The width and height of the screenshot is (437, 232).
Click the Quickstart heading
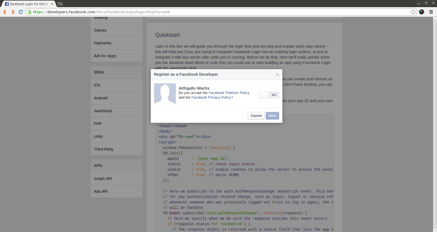[x=167, y=35]
